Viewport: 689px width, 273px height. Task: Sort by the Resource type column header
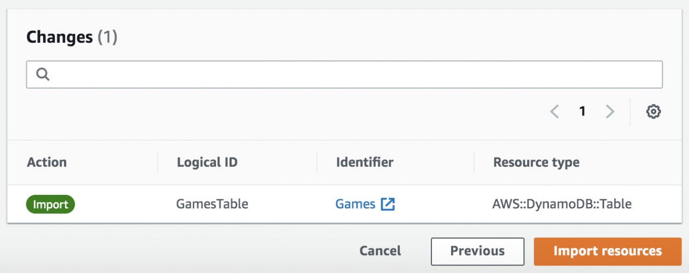[536, 162]
